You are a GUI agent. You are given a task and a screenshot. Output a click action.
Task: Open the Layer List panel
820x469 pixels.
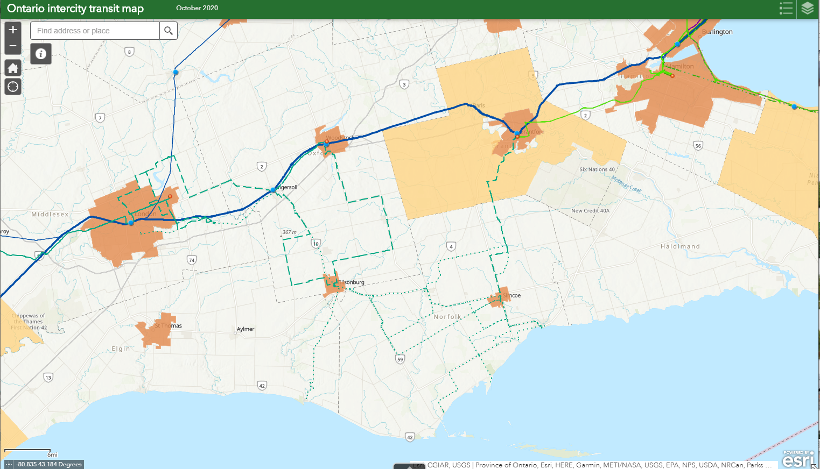[x=807, y=9]
